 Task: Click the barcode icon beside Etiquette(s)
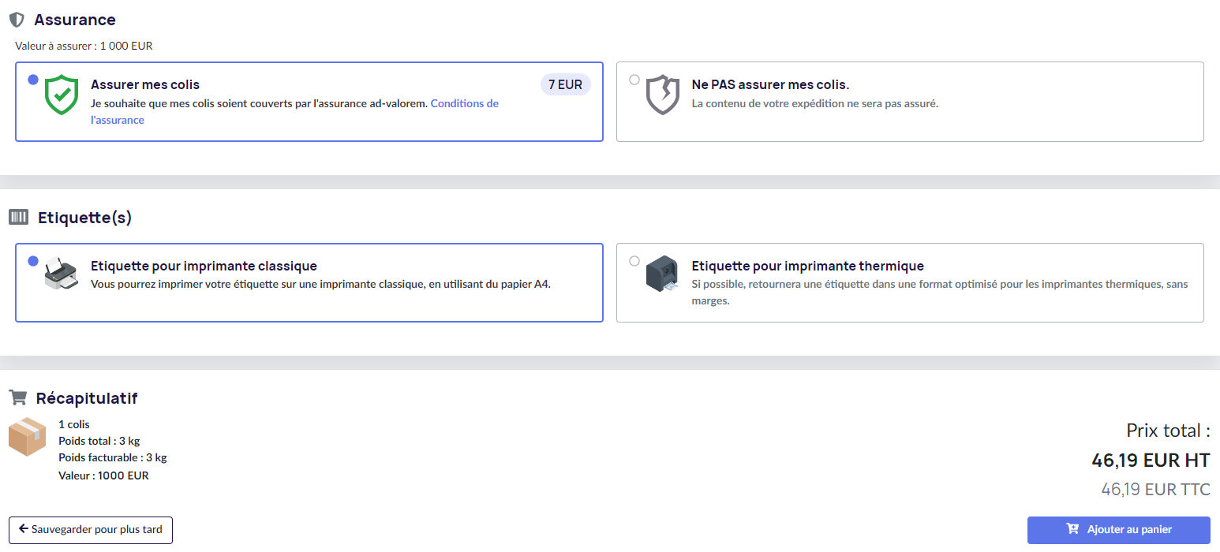pos(19,217)
